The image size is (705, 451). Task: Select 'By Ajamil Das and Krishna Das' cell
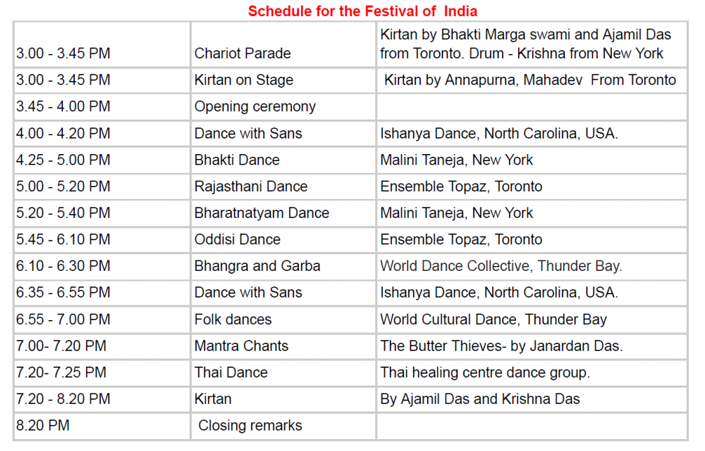[532, 399]
